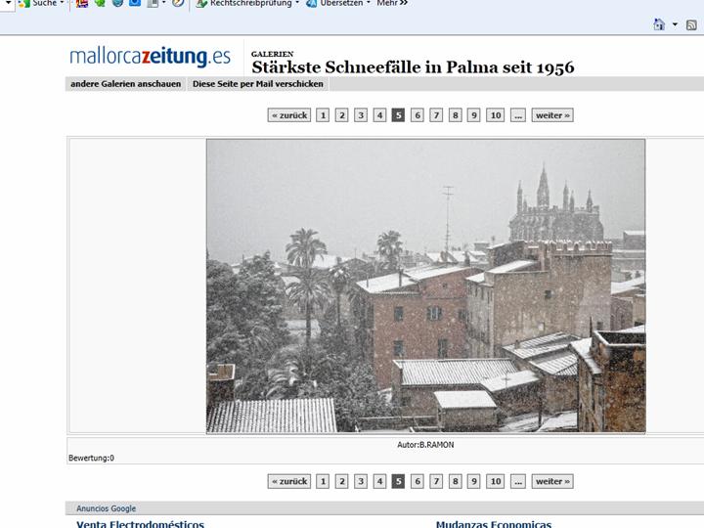Open the Rechtschreibprüfung dropdown arrow
This screenshot has width=704, height=528.
pos(297,3)
